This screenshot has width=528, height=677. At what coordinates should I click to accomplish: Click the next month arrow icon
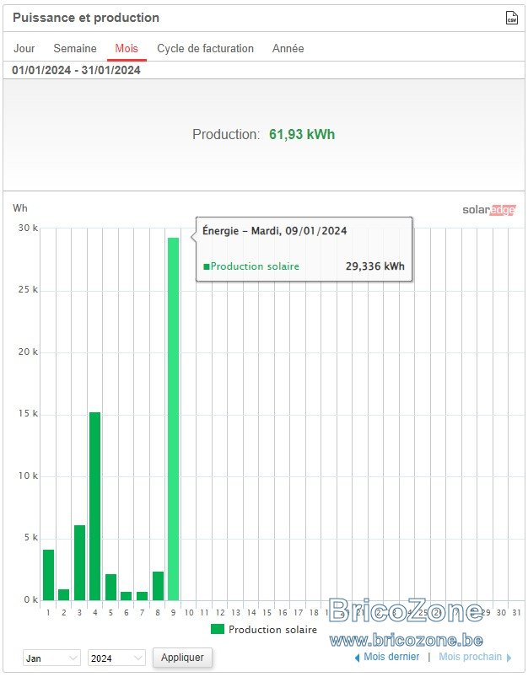tap(509, 658)
